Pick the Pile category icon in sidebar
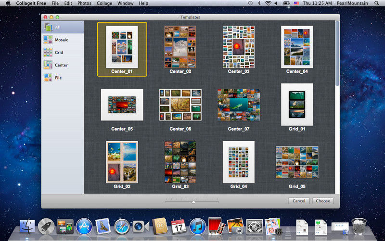The image size is (385, 241). click(48, 78)
